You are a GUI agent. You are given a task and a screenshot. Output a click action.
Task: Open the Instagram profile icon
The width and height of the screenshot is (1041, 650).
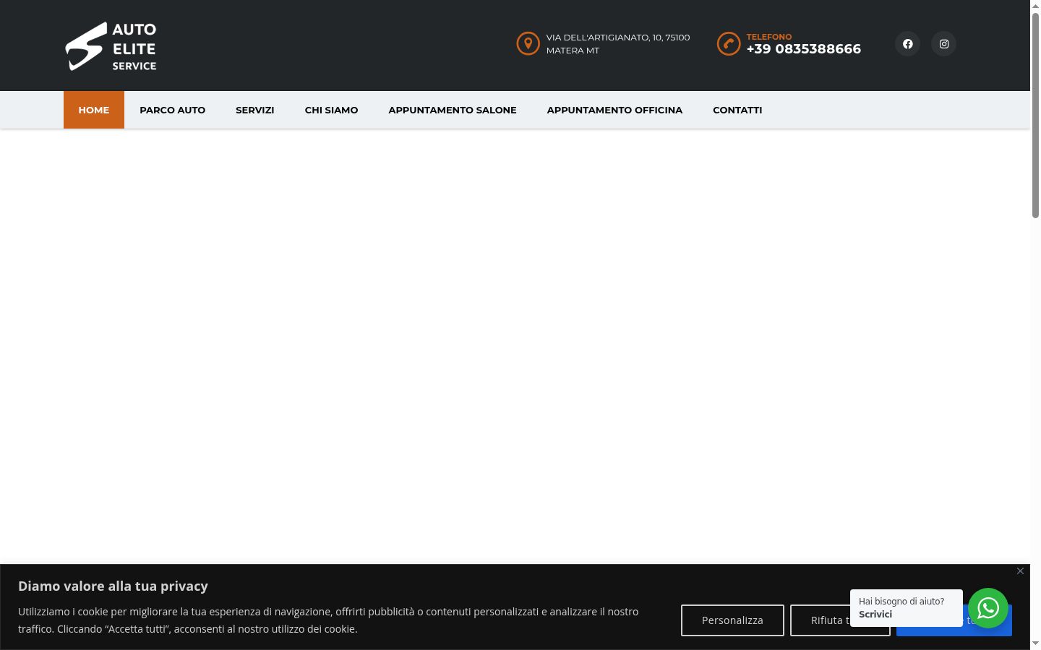tap(943, 43)
